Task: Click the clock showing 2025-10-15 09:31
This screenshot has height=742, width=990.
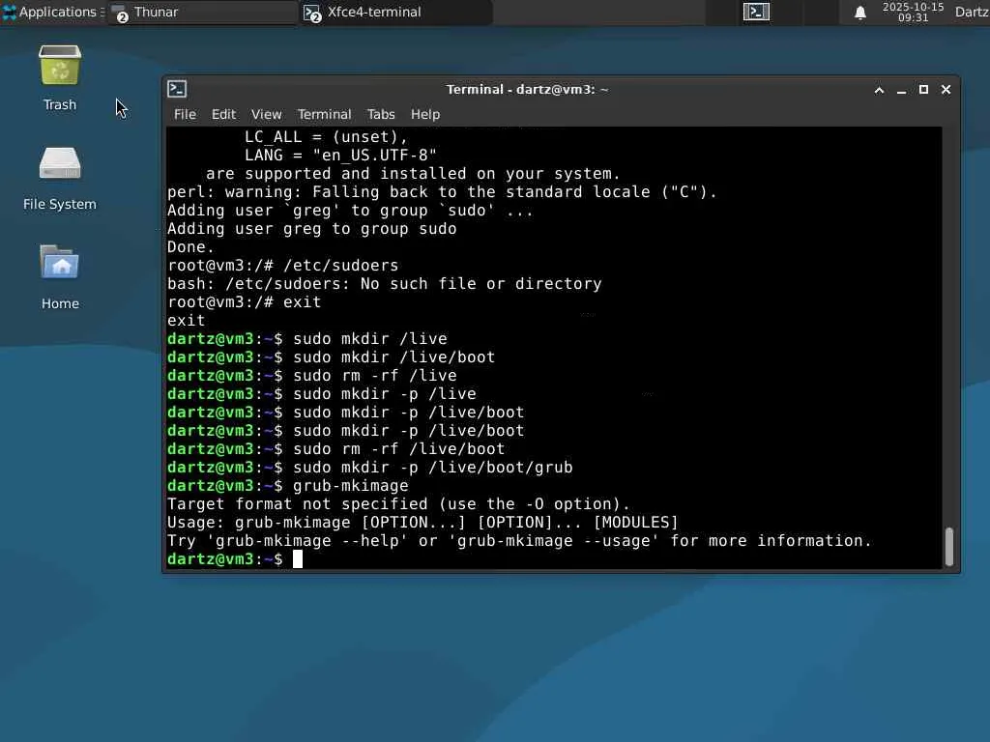Action: click(x=913, y=12)
